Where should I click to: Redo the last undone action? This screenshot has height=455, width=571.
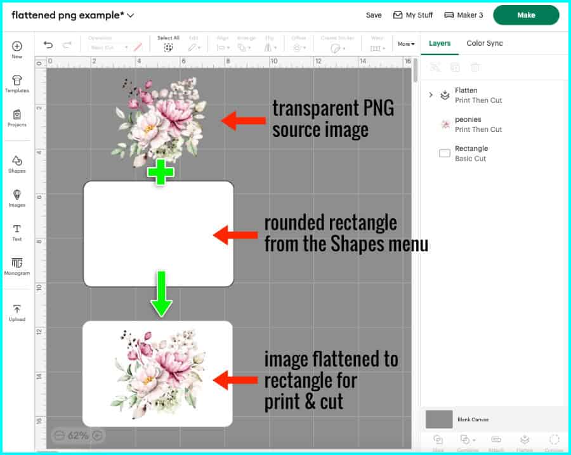pyautogui.click(x=67, y=45)
